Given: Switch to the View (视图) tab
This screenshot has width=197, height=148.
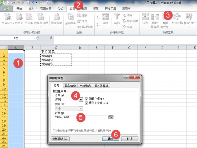Looking at the screenshot, I should pyautogui.click(x=96, y=9).
